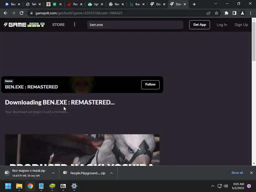Show hidden system tray icons
Viewport: 256px width, 192px height.
click(x=213, y=186)
